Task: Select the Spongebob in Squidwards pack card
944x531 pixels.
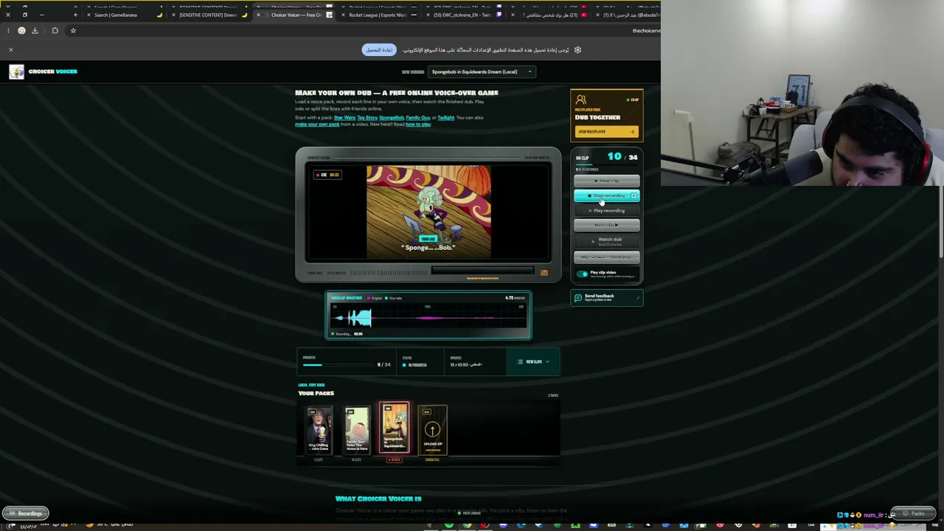Action: click(395, 427)
